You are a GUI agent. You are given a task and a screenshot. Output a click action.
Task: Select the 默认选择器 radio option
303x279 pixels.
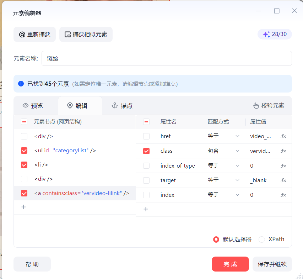click(x=216, y=239)
